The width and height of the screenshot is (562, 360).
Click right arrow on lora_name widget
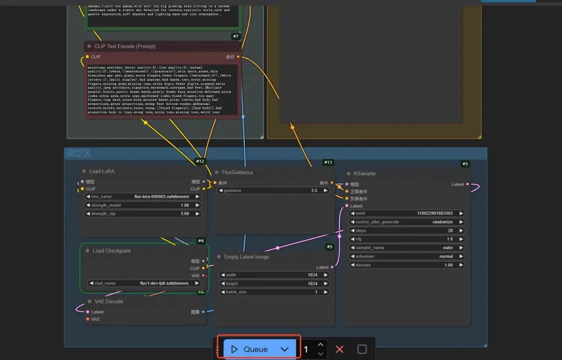(197, 197)
